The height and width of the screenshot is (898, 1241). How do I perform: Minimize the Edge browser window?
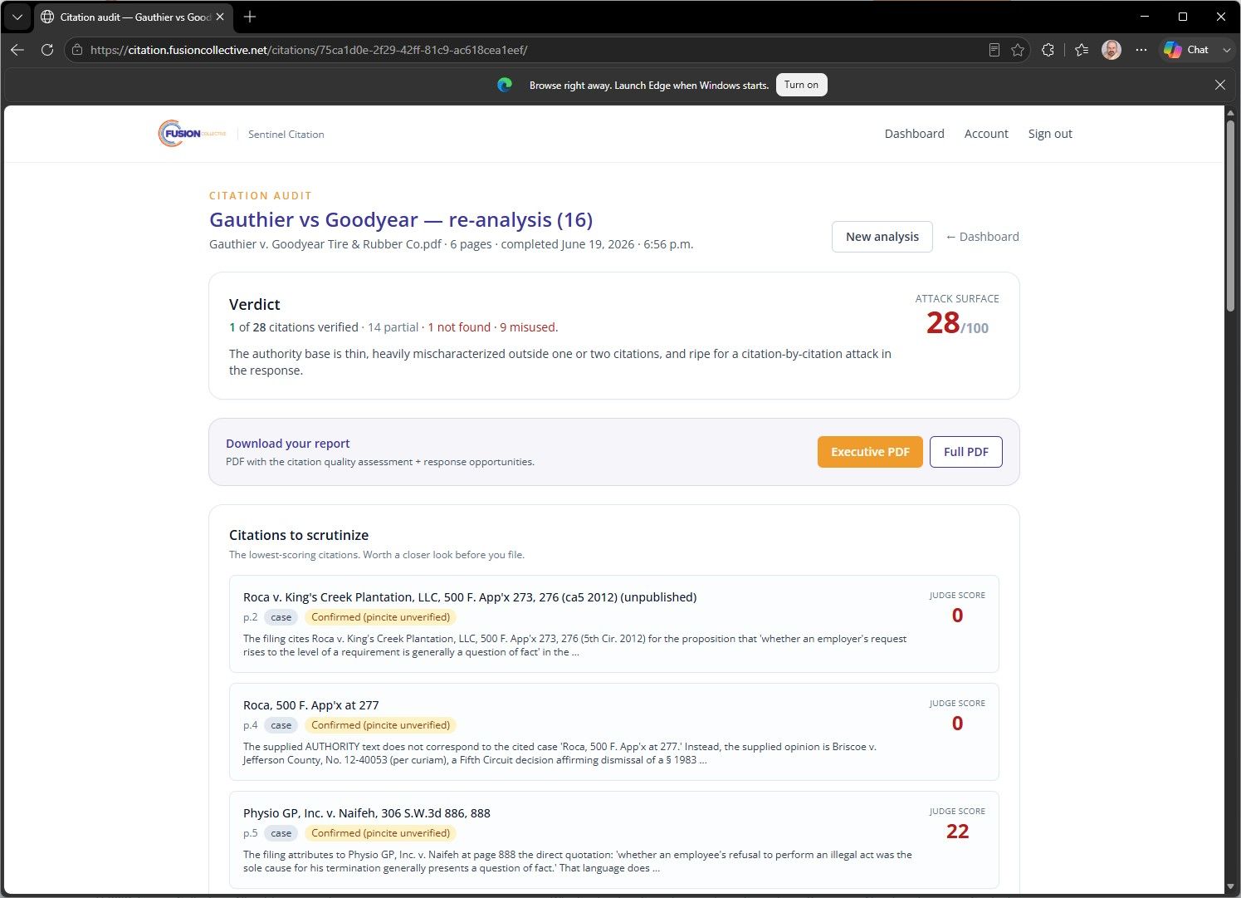point(1145,17)
